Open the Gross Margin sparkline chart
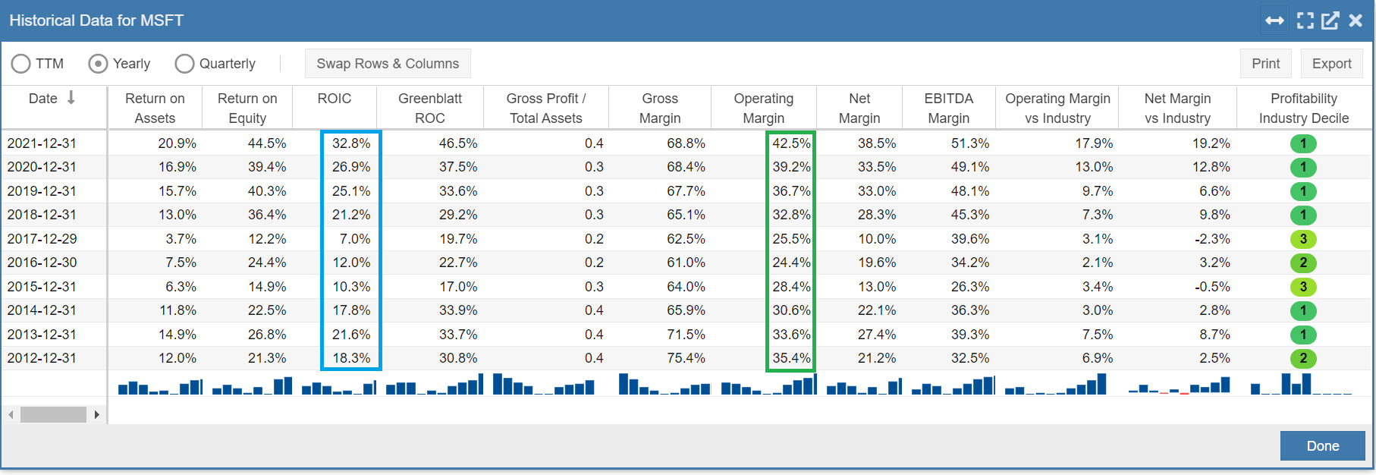Screen dimensions: 1376x475 (x=664, y=384)
